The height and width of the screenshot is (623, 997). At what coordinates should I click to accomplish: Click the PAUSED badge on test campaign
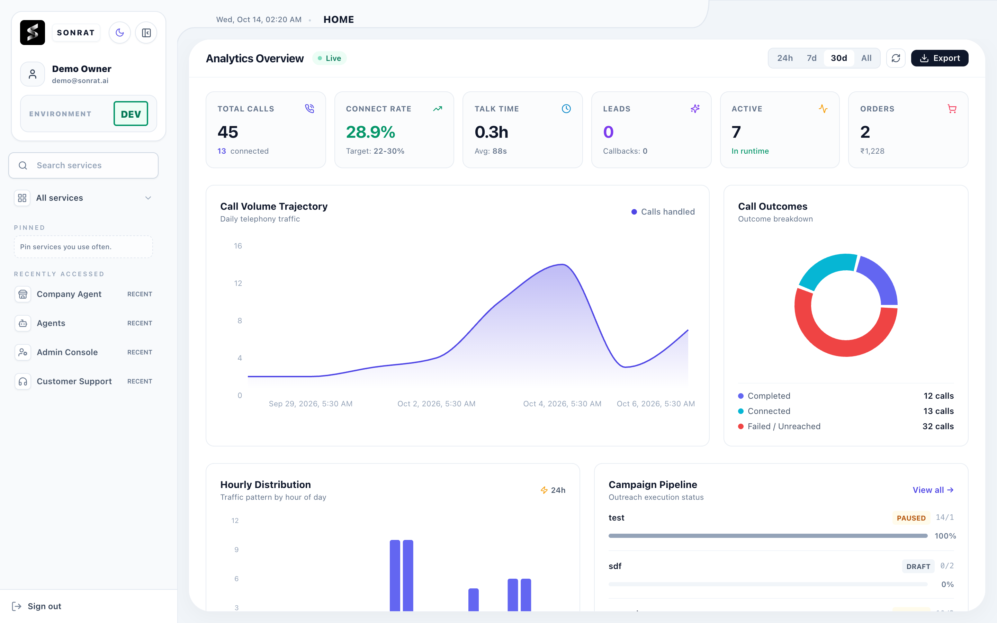pos(911,518)
